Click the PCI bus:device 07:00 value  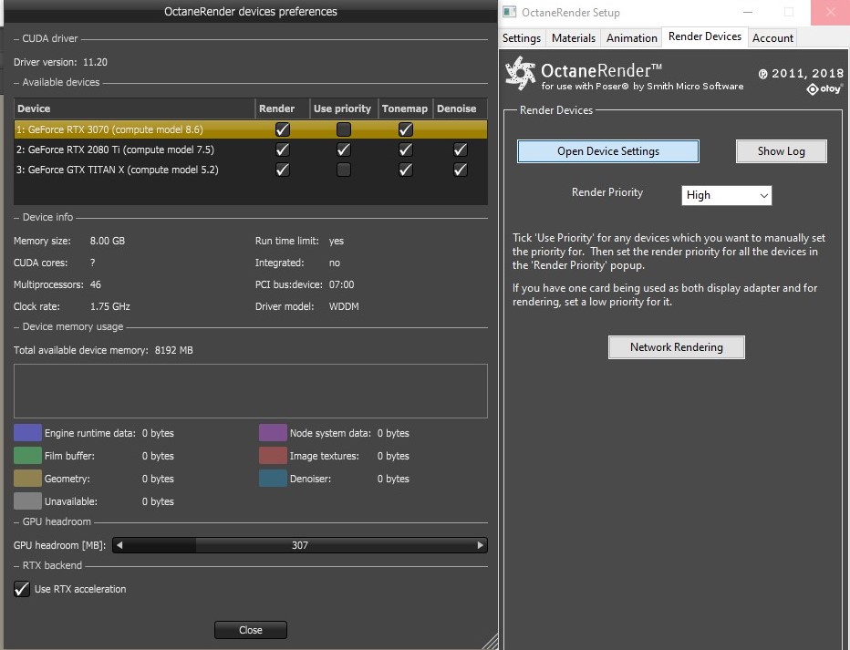[x=341, y=284]
